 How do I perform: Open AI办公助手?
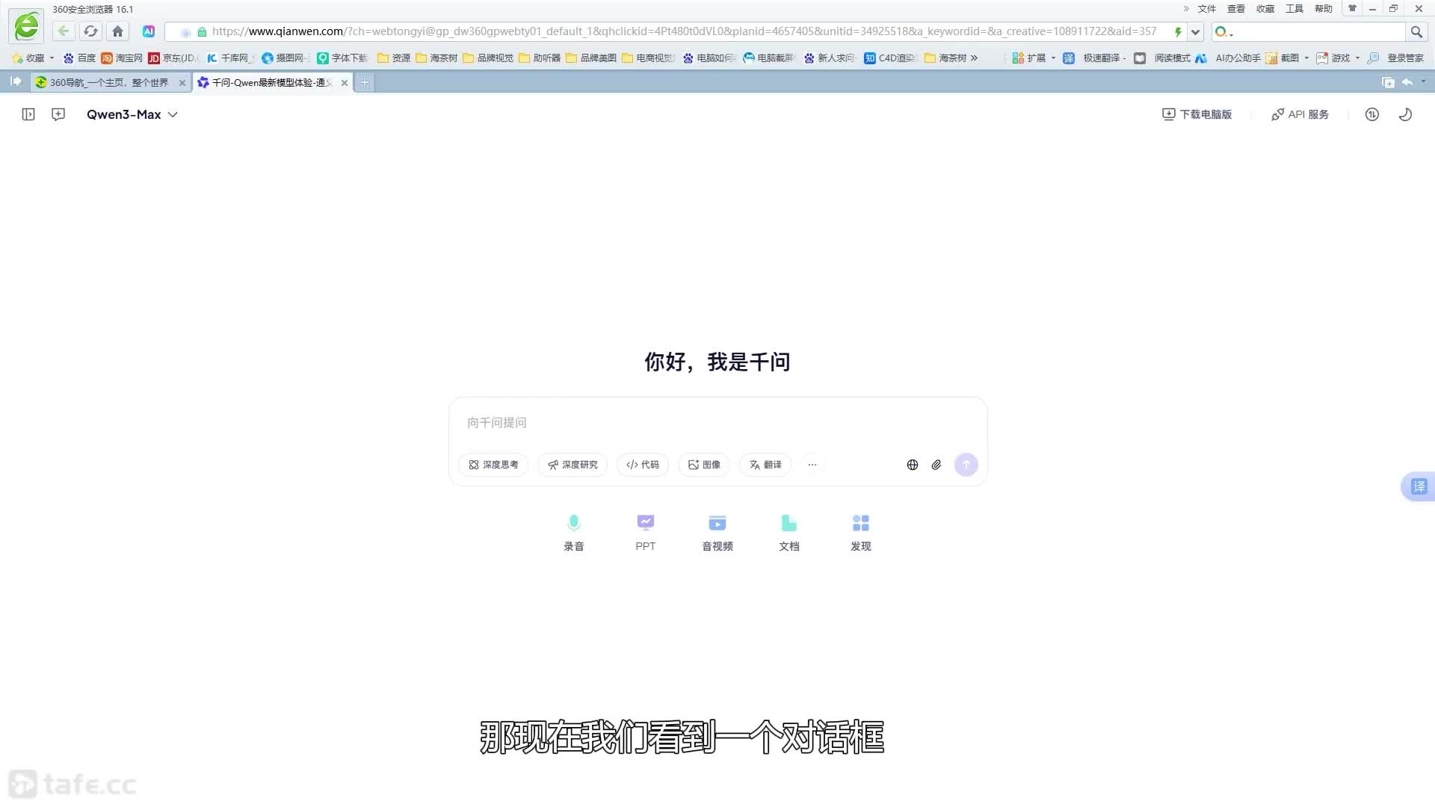point(1227,58)
